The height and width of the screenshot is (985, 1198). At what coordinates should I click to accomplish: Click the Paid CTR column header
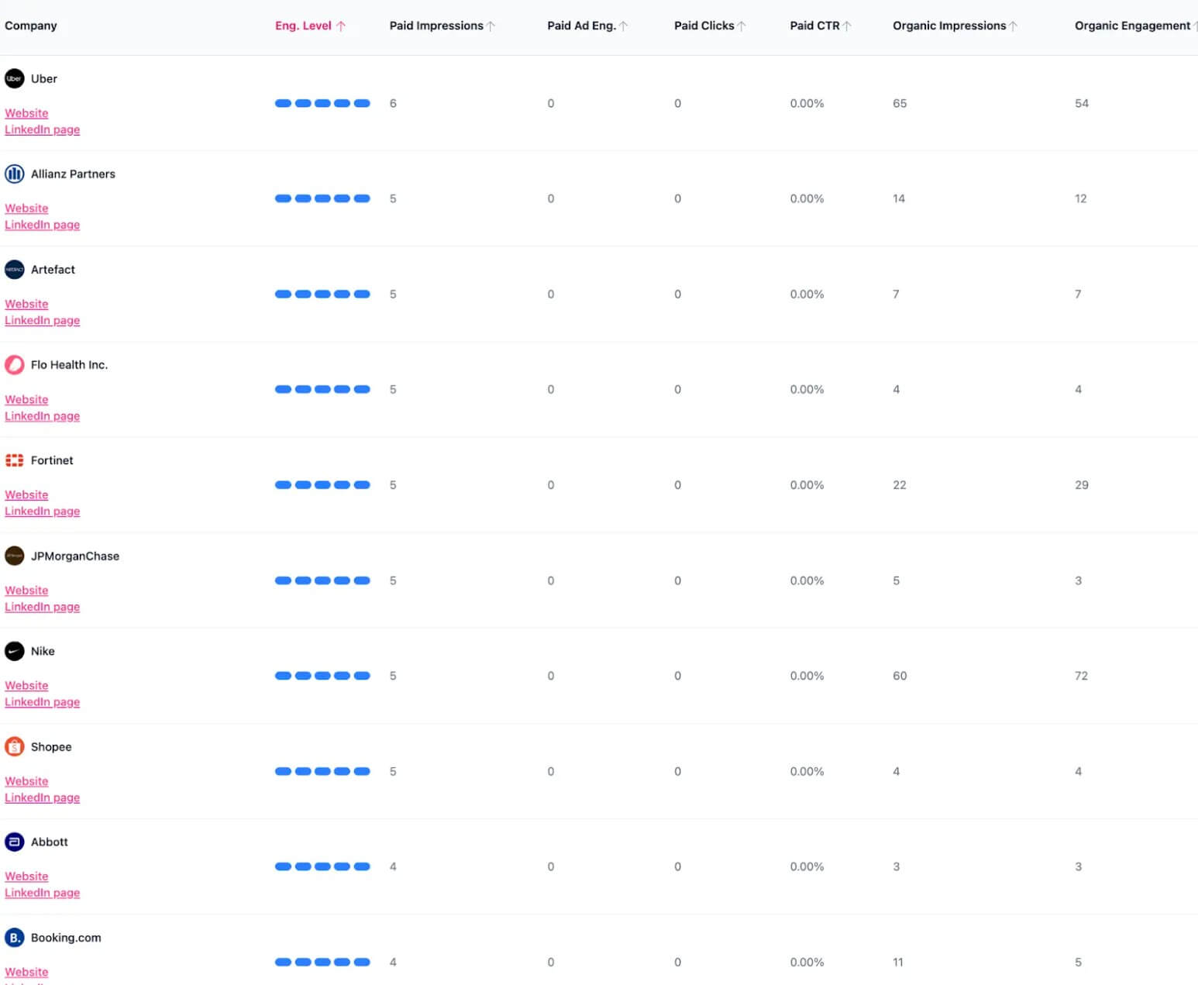815,26
